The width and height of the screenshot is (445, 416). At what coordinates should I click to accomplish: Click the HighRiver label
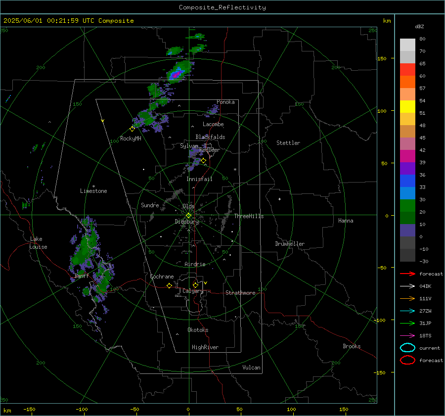coord(205,347)
